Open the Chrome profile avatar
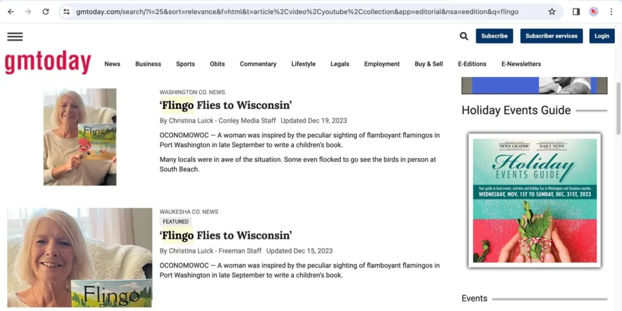This screenshot has height=311, width=622. coord(593,12)
